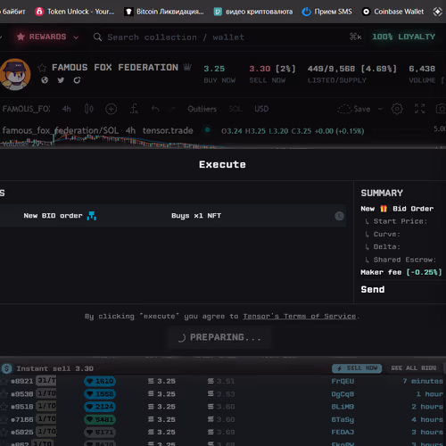
Task: Click the Instant sell dollar icon
Action: pyautogui.click(x=6, y=368)
